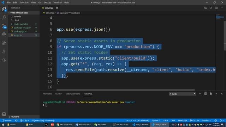The height and width of the screenshot is (127, 226).
Task: Open the Extensions view
Action: click(x=4, y=43)
